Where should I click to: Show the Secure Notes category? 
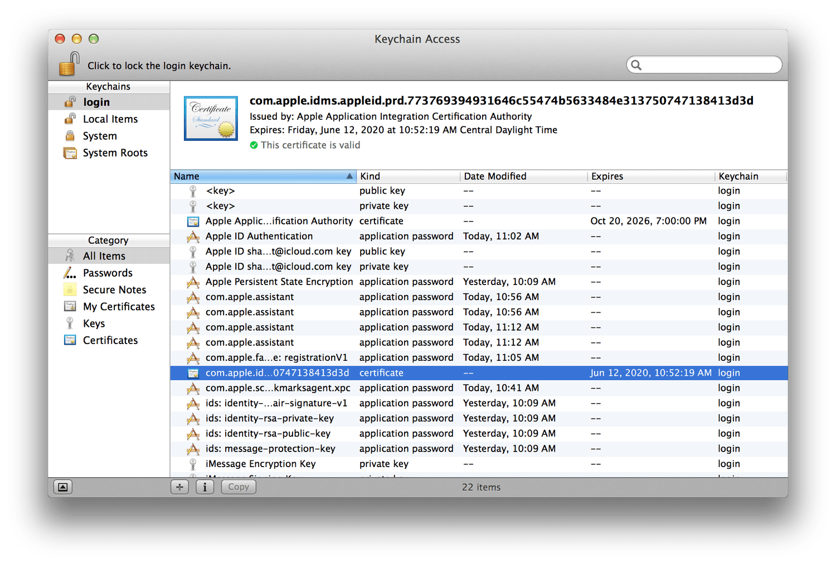(114, 290)
